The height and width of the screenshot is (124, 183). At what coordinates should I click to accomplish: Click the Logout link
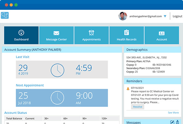[x=177, y=16]
